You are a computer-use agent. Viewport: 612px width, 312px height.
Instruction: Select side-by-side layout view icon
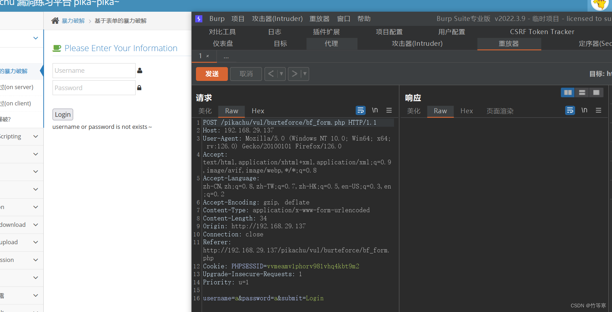[x=568, y=93]
